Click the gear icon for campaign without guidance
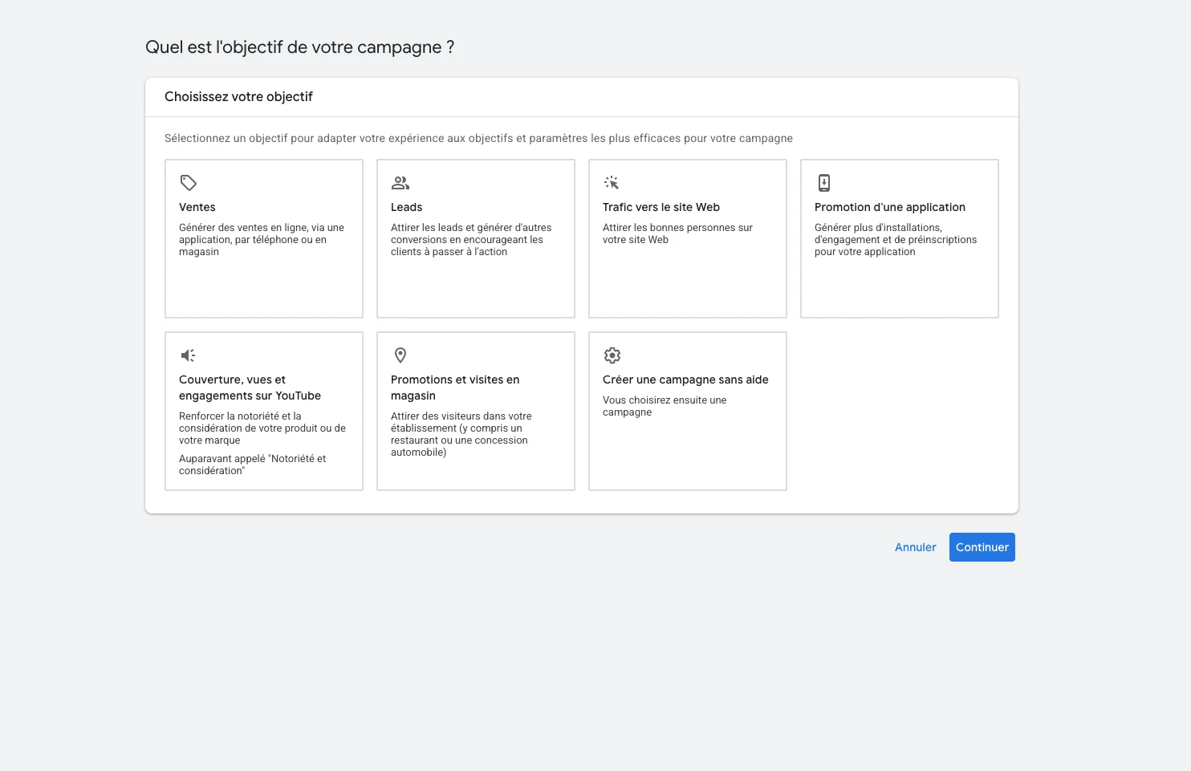The height and width of the screenshot is (771, 1191). [612, 355]
